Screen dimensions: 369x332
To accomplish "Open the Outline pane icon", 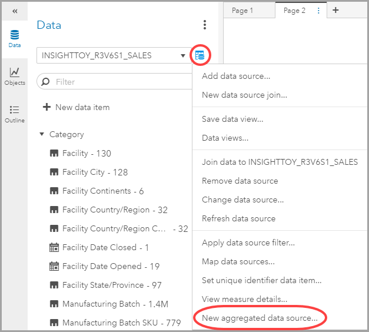I will (x=15, y=114).
